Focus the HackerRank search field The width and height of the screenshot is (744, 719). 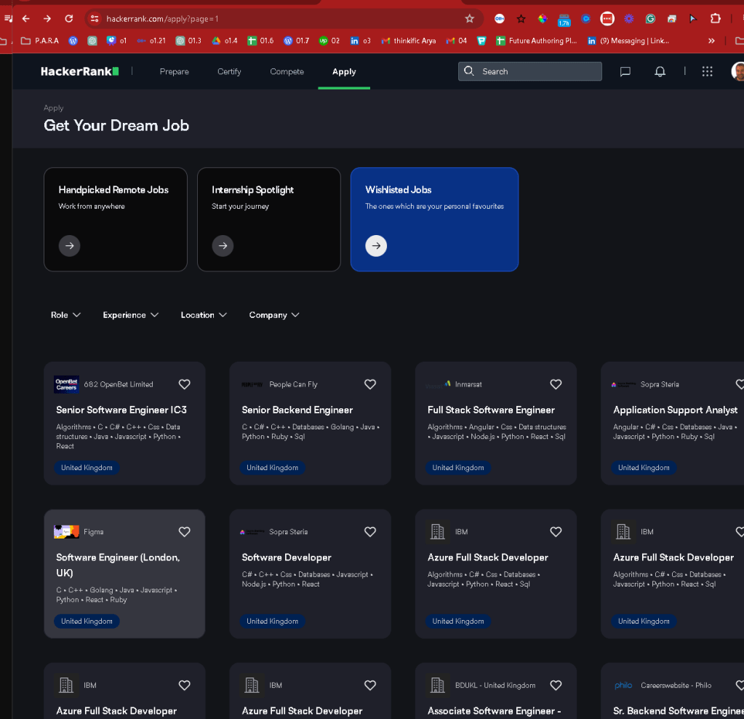pyautogui.click(x=530, y=71)
